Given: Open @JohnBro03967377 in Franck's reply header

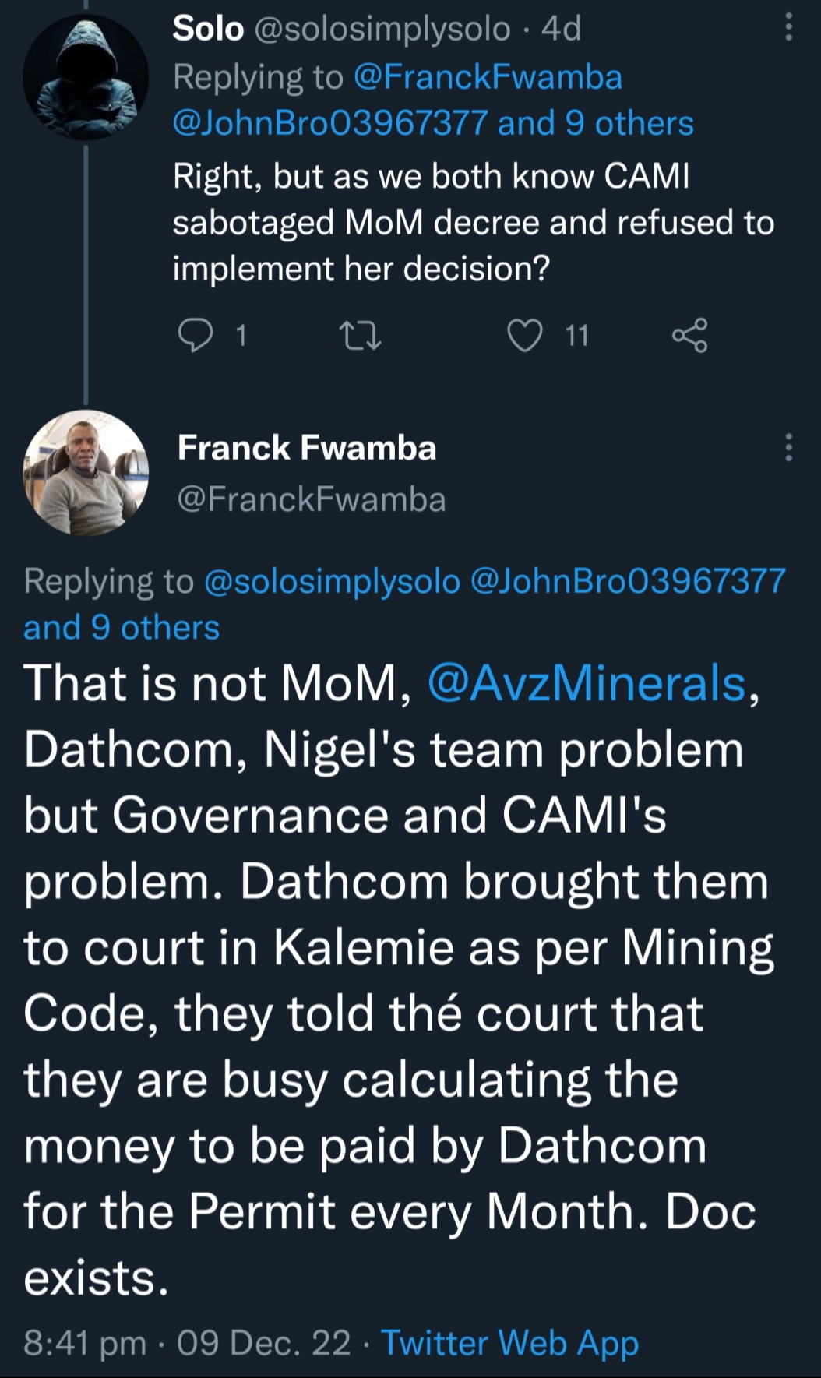Looking at the screenshot, I should pos(629,581).
